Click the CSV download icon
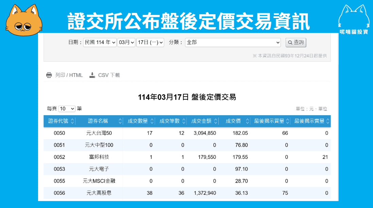 pos(92,75)
